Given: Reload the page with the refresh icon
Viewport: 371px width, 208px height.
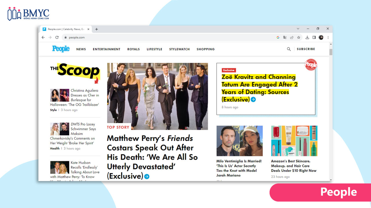Looking at the screenshot, I should tap(57, 37).
